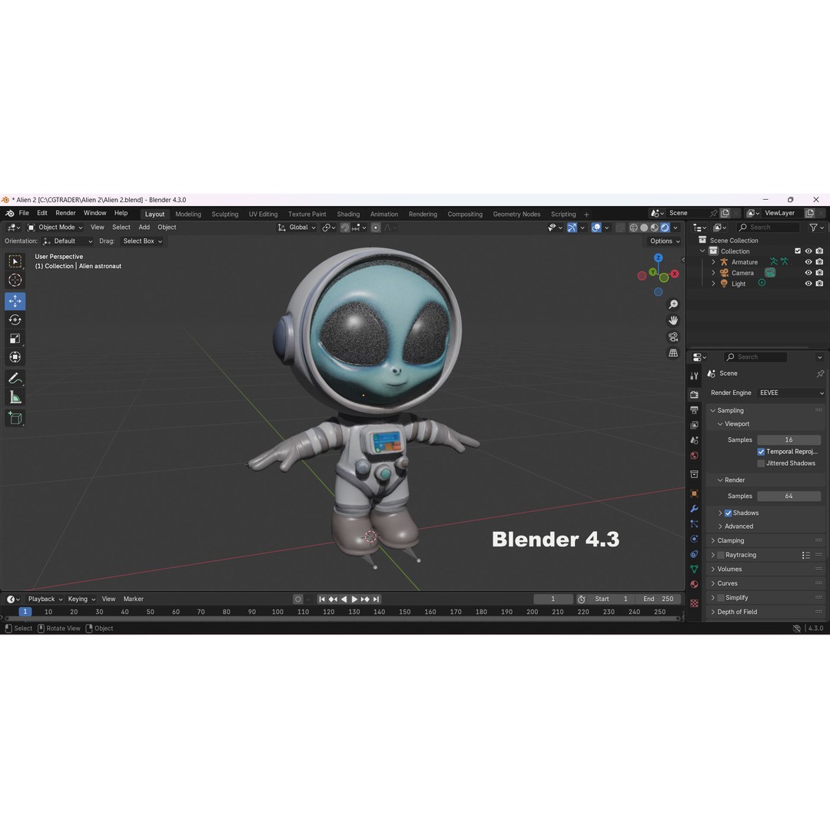Open the Scene properties tab icon
The image size is (830, 830).
click(694, 440)
